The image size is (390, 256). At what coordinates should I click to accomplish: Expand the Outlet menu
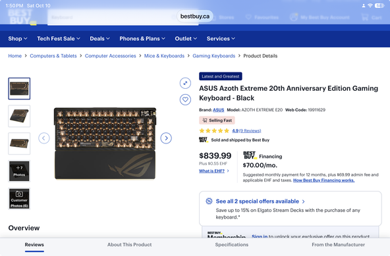(x=186, y=39)
